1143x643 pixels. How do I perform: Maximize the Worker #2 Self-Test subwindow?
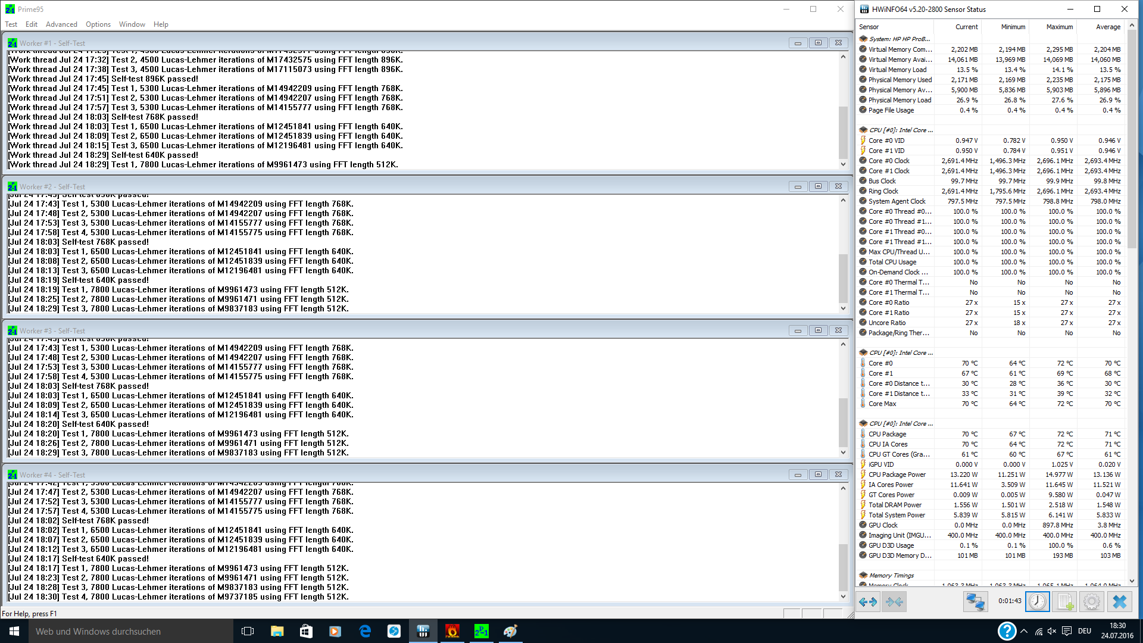click(x=818, y=186)
